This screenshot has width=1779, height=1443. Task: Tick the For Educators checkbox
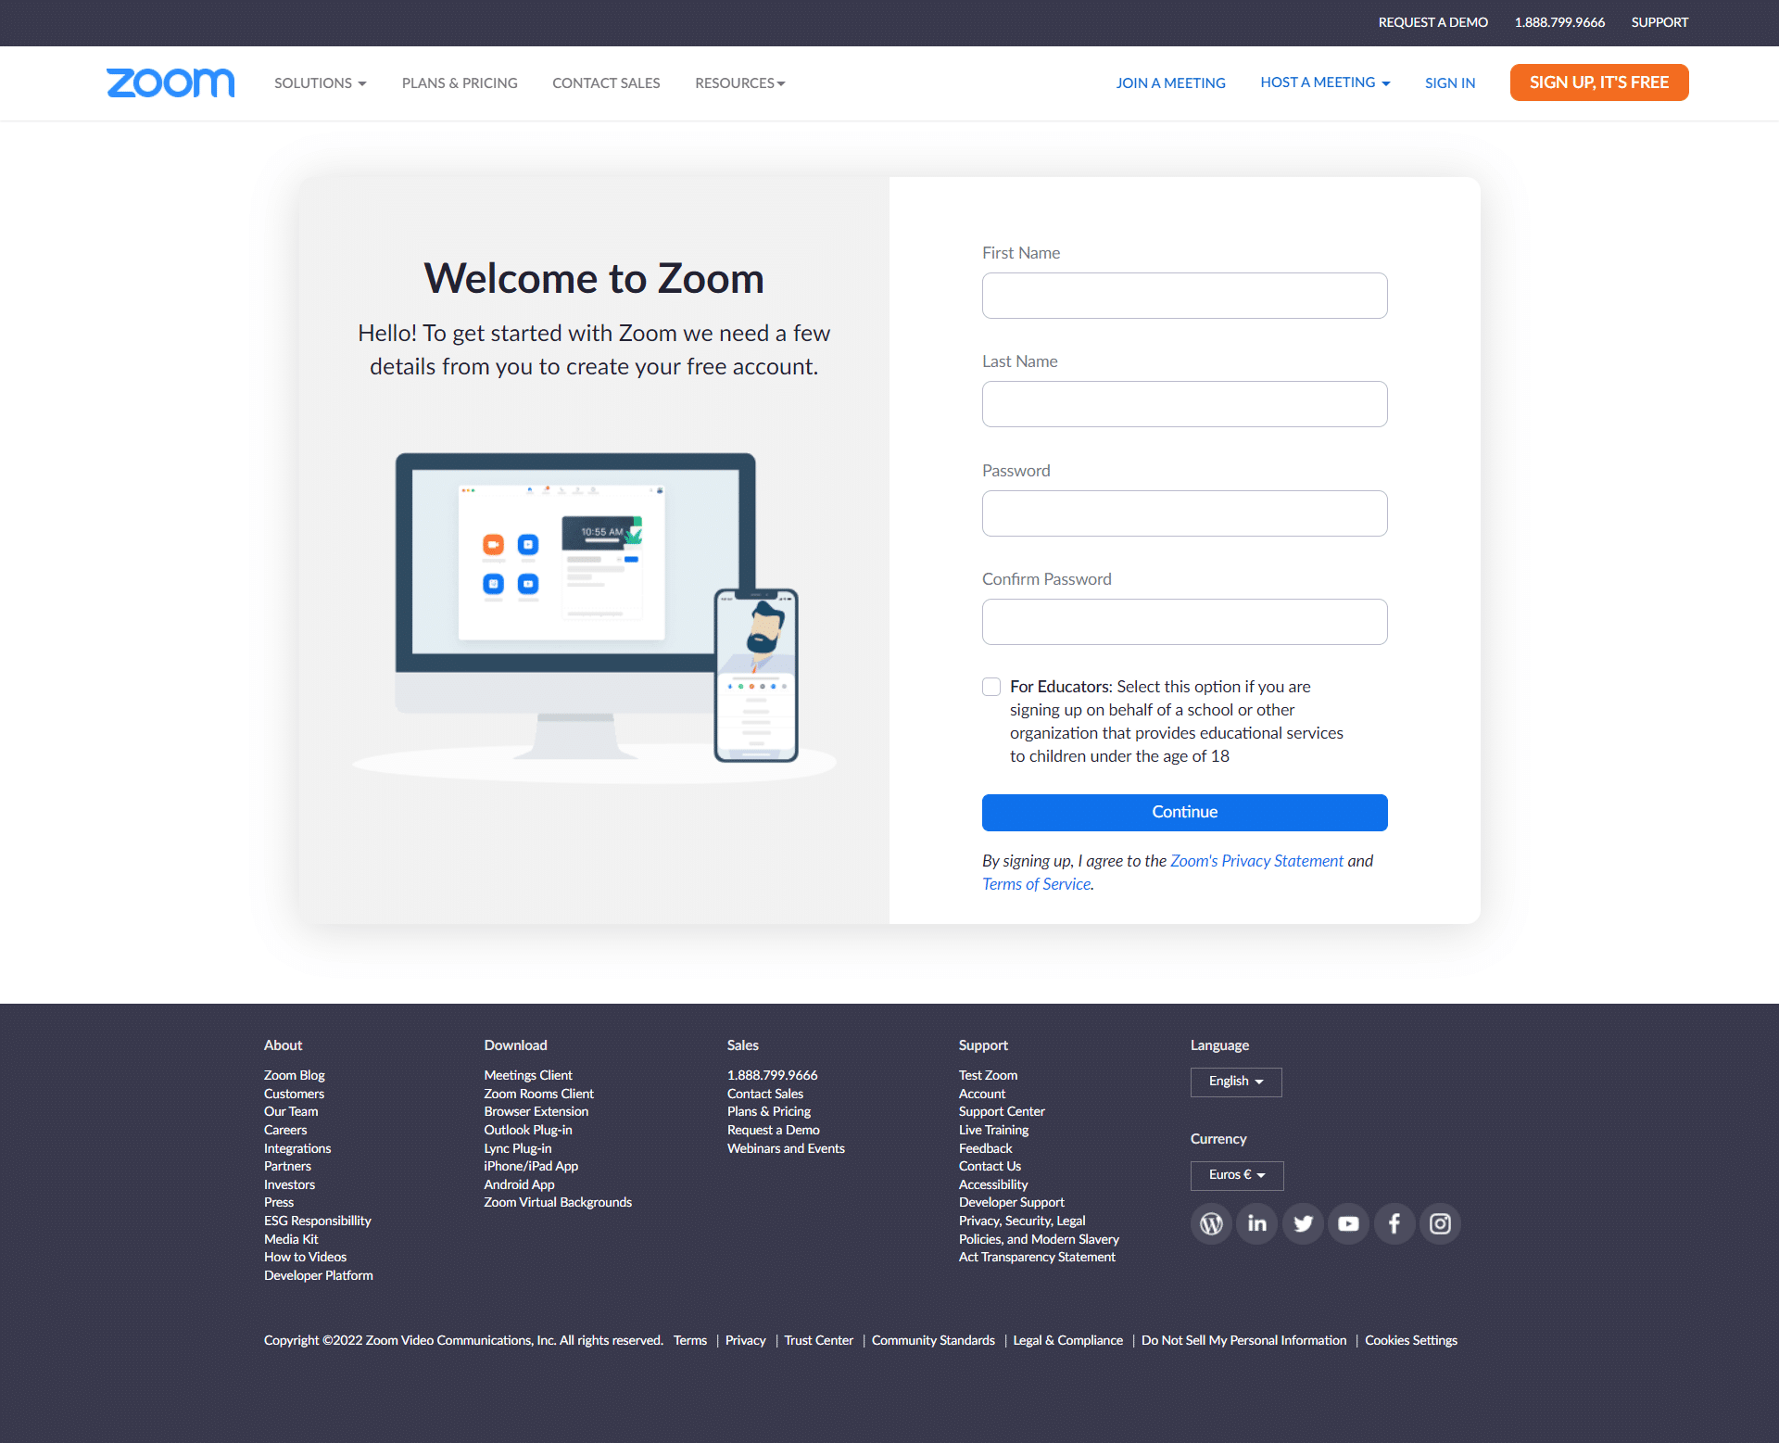(x=991, y=687)
